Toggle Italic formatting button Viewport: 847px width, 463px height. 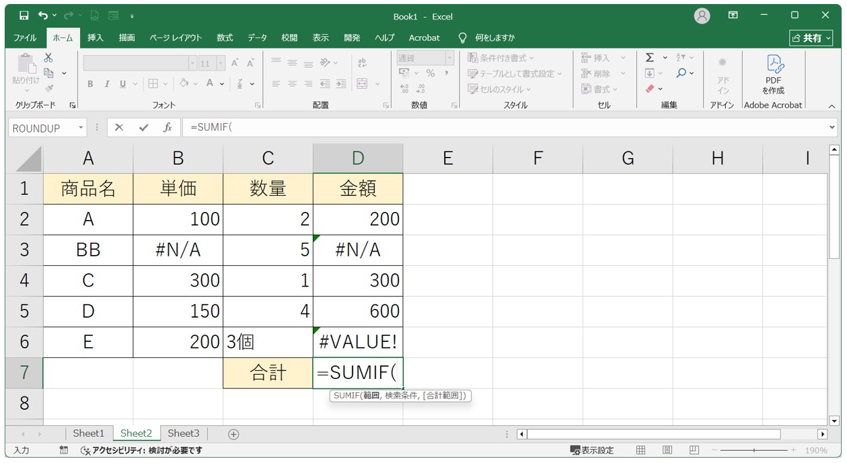[x=106, y=84]
